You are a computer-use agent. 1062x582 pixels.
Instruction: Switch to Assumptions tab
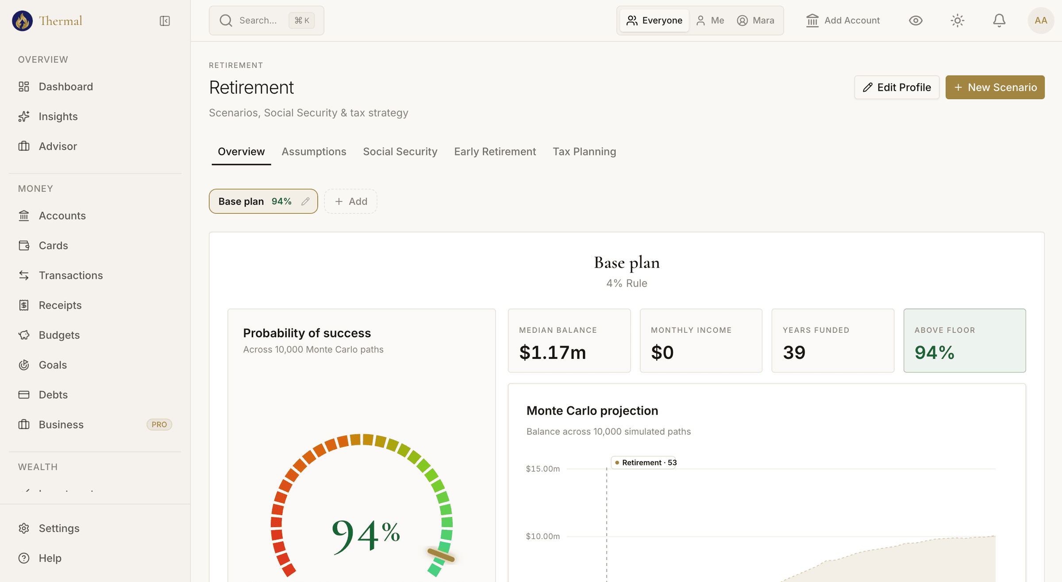[x=314, y=152]
